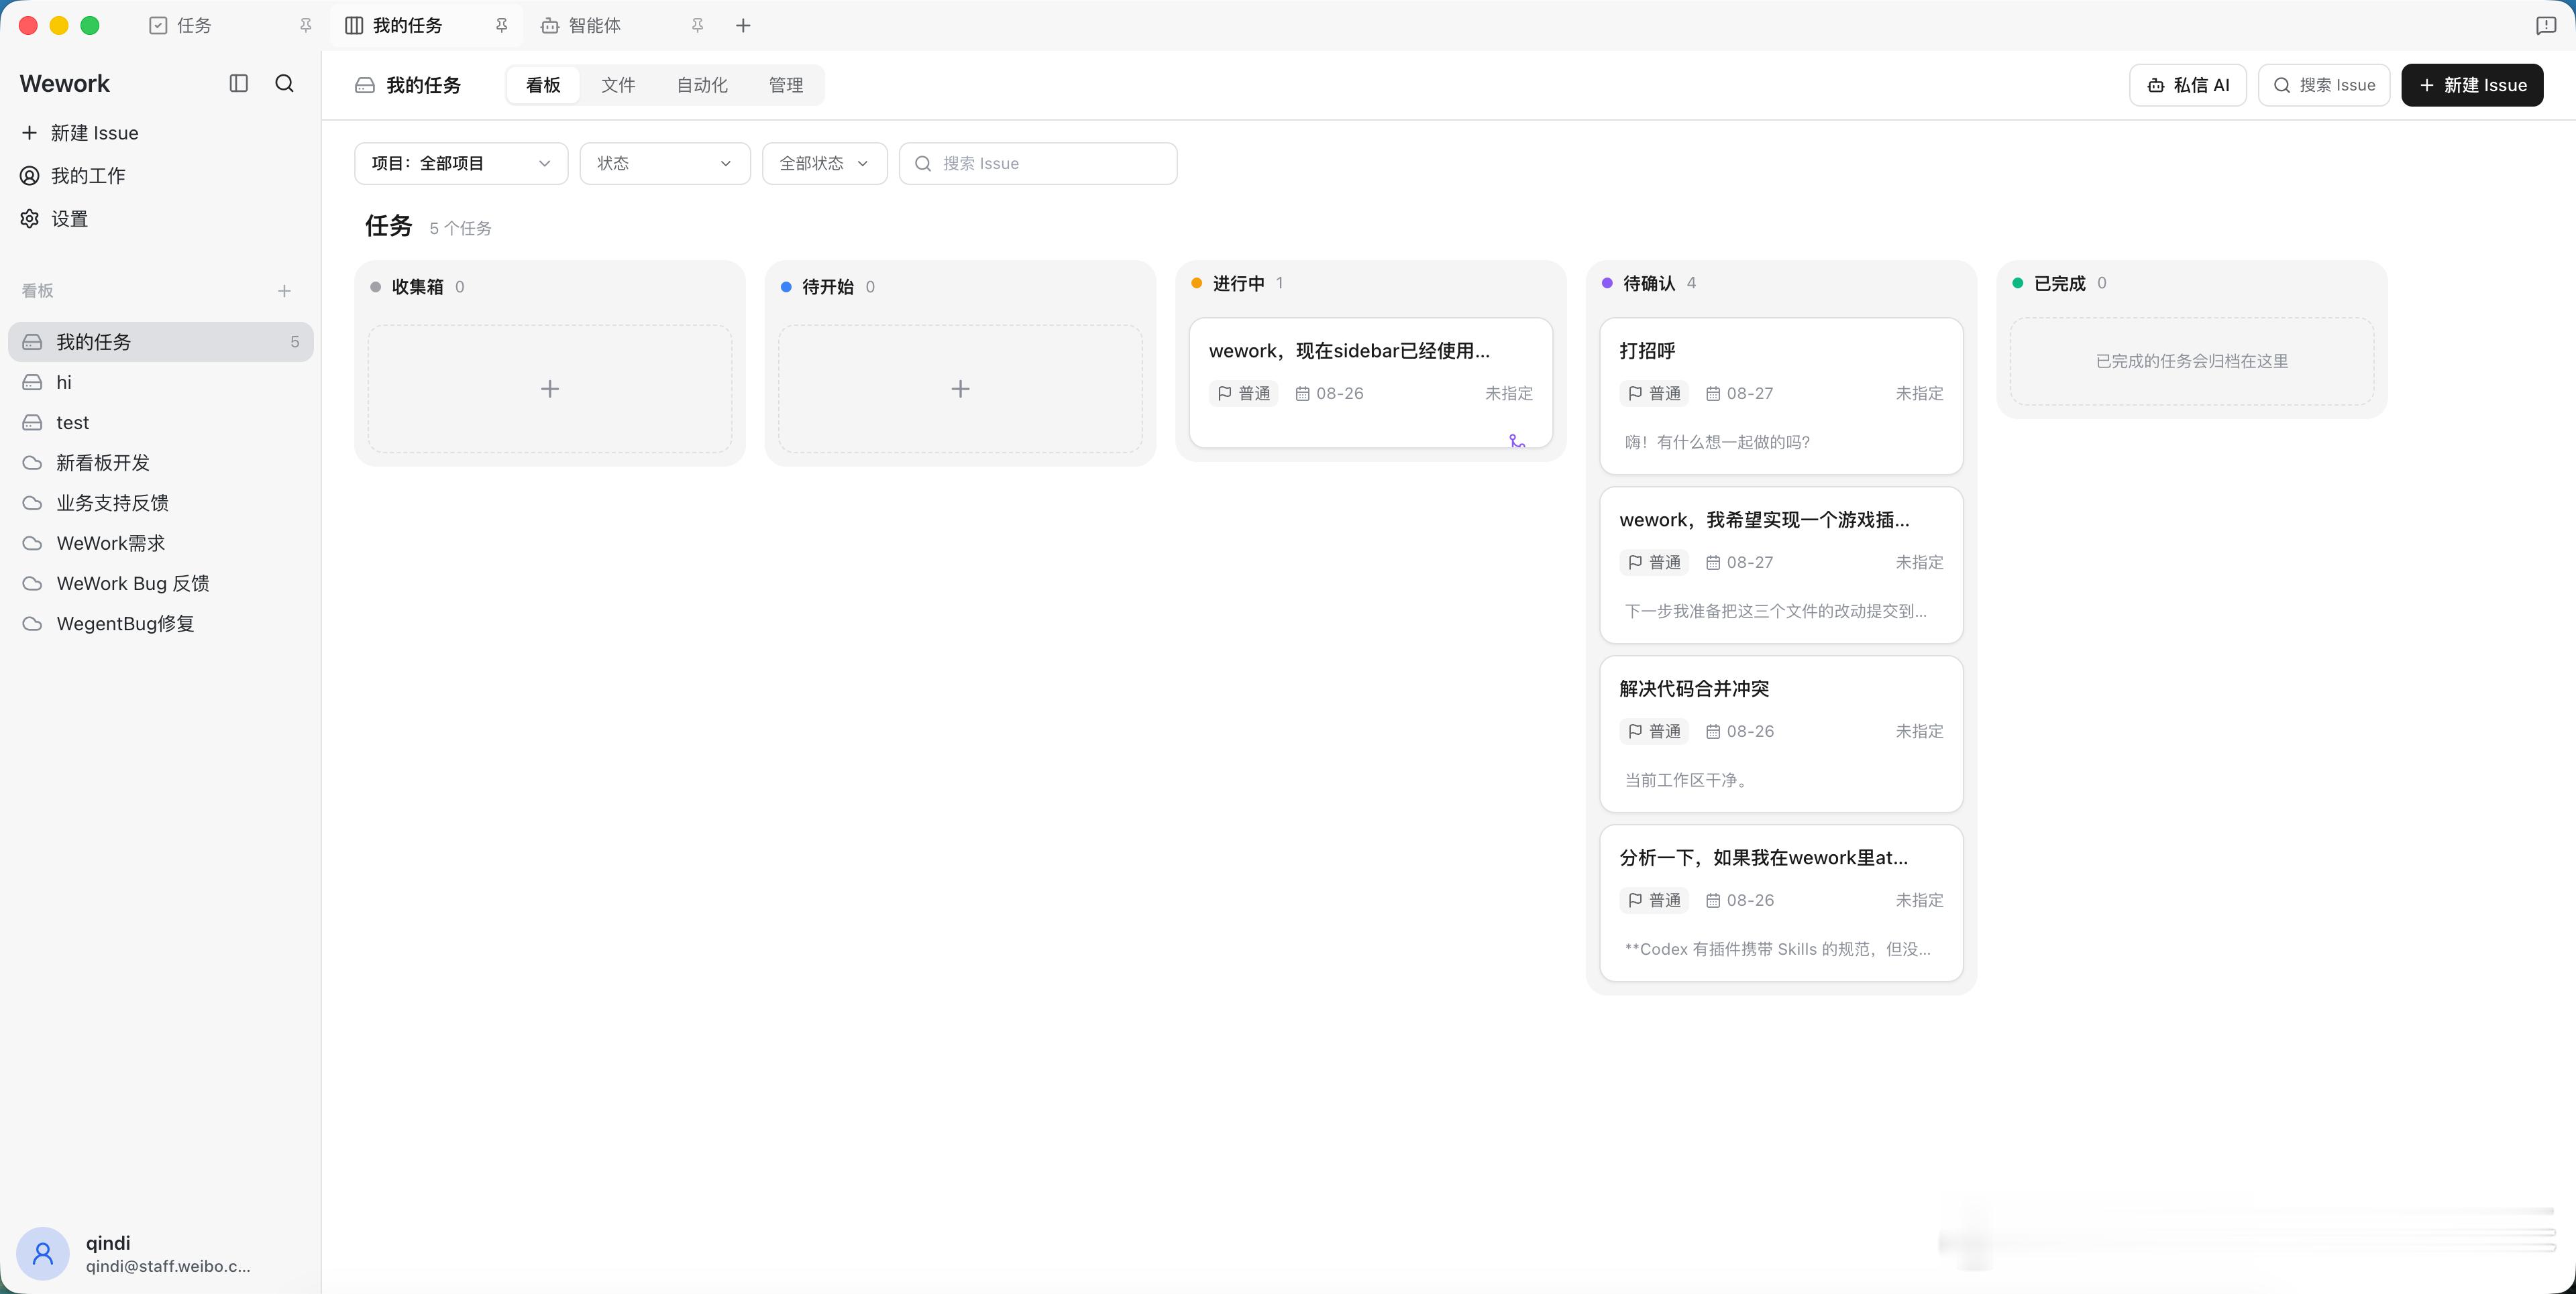Click date 08-26 on sidebar task card
This screenshot has height=1294, width=2576.
coord(1329,394)
